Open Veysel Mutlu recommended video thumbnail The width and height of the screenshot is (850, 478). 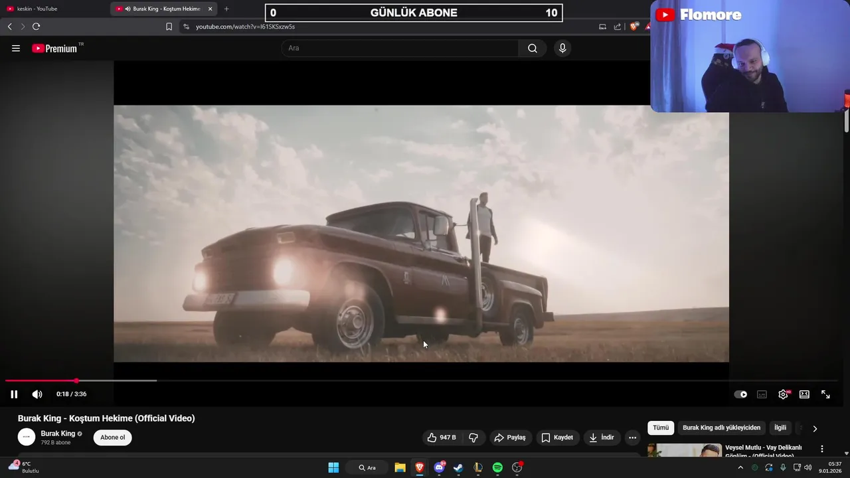685,450
